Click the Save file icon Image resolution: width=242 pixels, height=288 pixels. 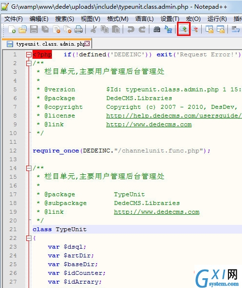click(x=34, y=30)
